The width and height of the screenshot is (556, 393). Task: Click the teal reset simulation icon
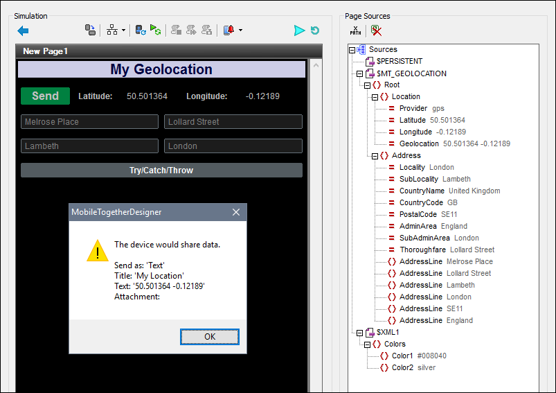(x=315, y=30)
